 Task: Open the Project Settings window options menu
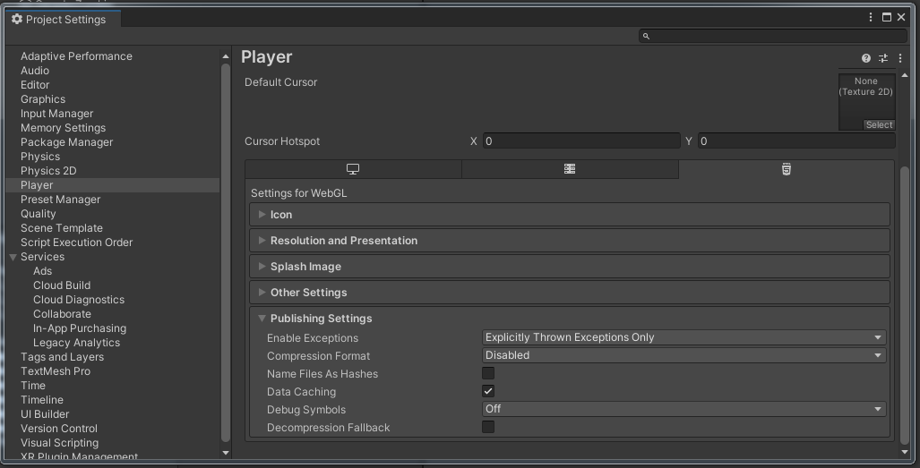871,17
